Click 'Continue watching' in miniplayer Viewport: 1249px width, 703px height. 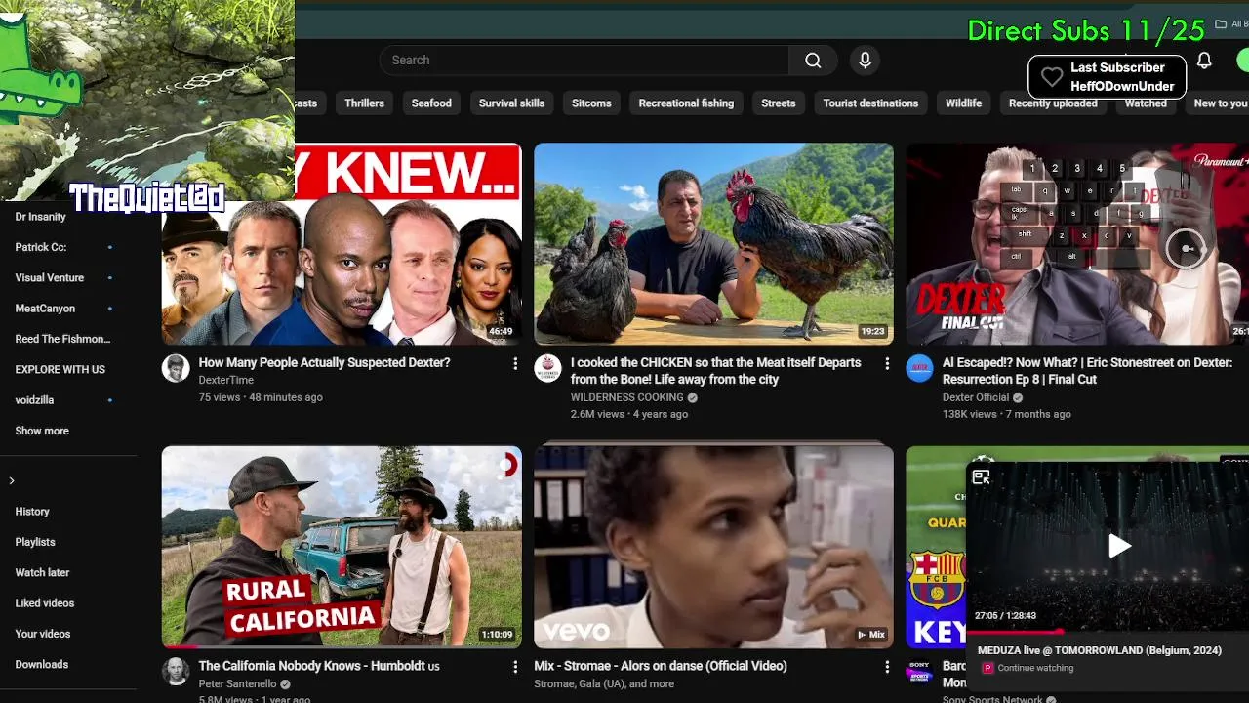[x=1035, y=668]
